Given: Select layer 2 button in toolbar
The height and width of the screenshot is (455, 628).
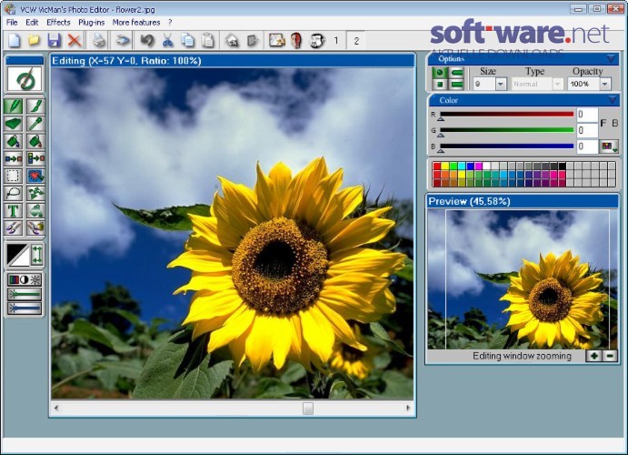Looking at the screenshot, I should (356, 40).
